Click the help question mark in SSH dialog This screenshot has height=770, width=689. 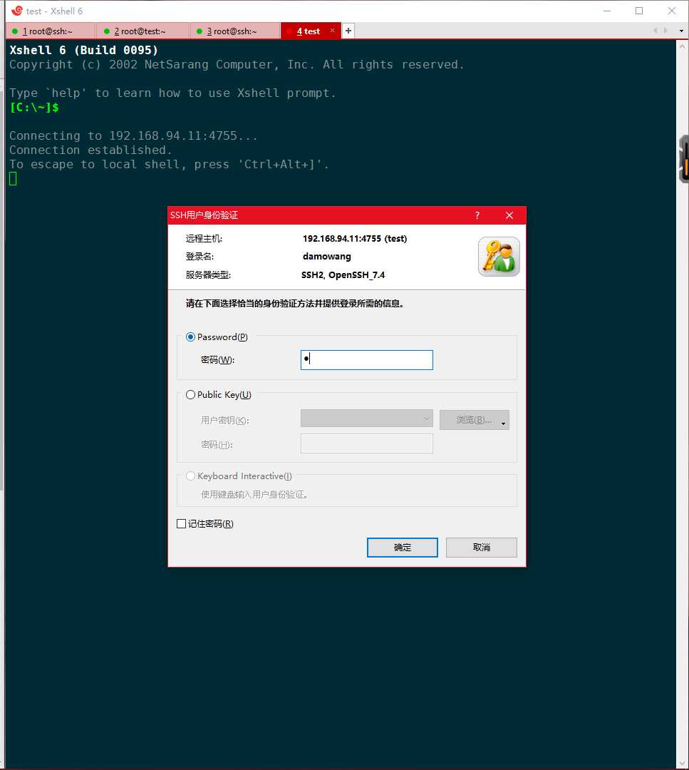[477, 215]
